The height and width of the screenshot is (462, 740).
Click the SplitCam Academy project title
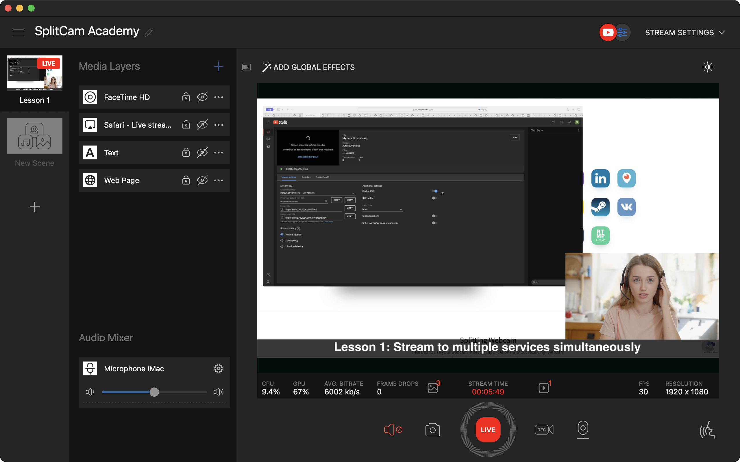[87, 31]
